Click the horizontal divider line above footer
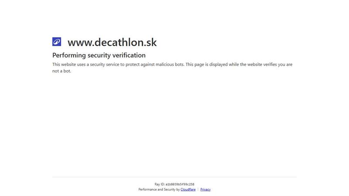Image resolution: width=349 pixels, height=196 pixels. 174,177
